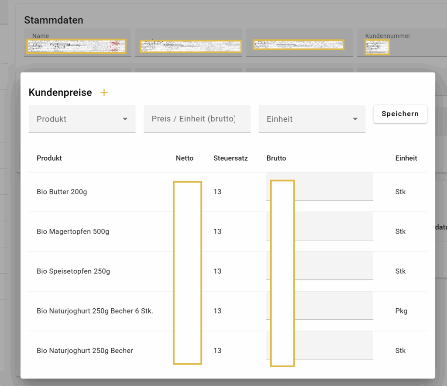Click the Einheit column header
The width and height of the screenshot is (447, 386).
tap(406, 158)
